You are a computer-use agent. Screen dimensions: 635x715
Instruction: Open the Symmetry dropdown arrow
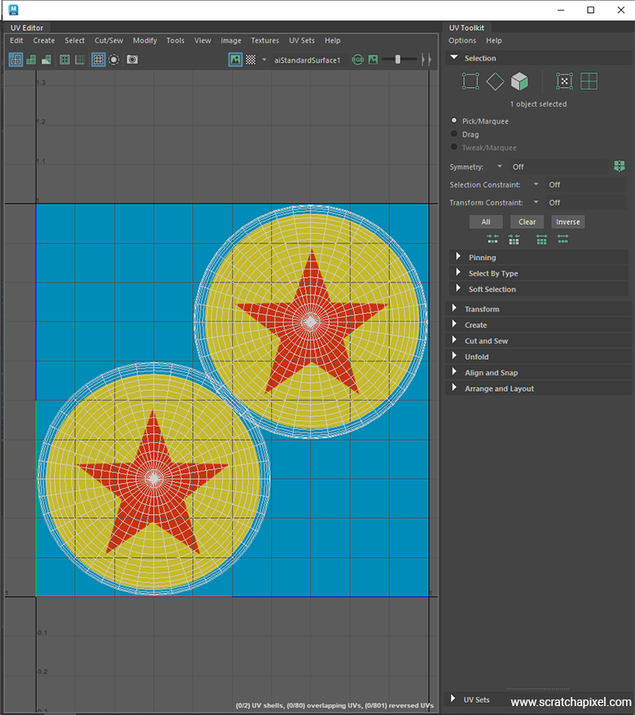pyautogui.click(x=500, y=166)
